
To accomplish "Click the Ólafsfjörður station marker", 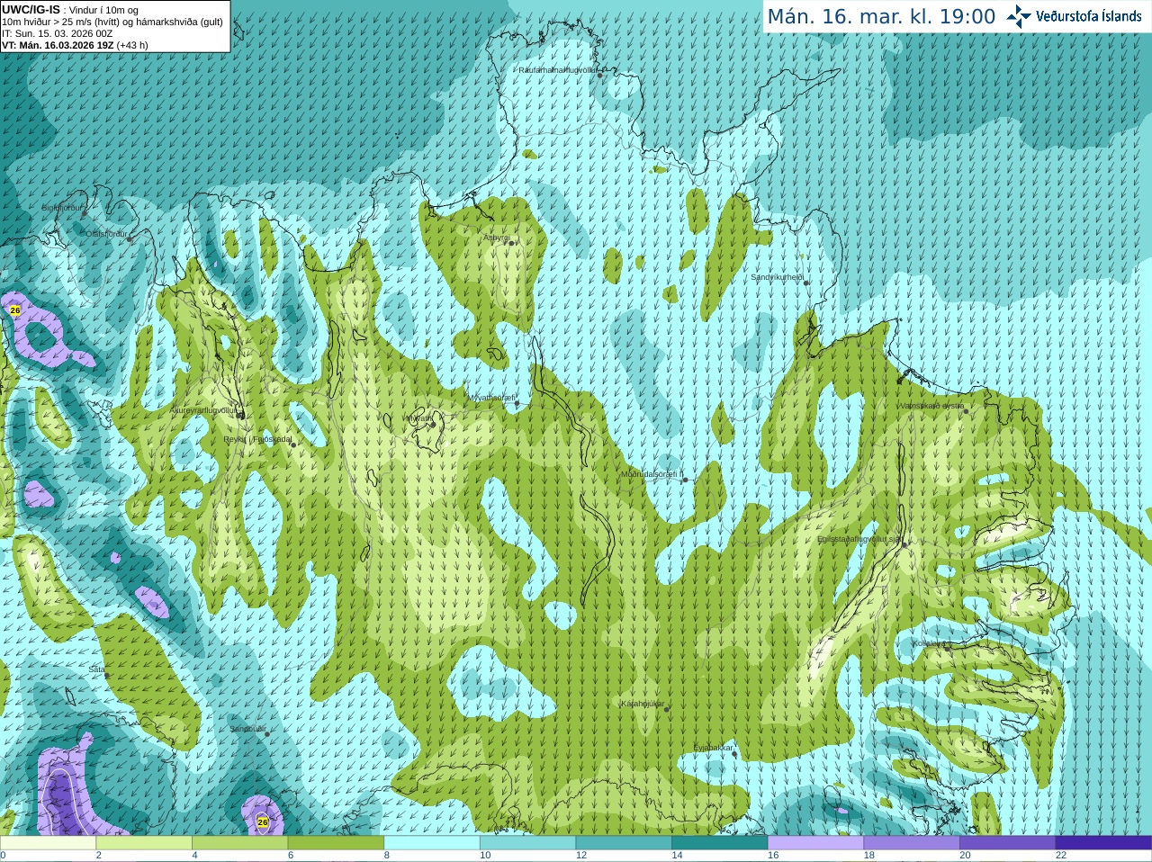I will (x=130, y=239).
